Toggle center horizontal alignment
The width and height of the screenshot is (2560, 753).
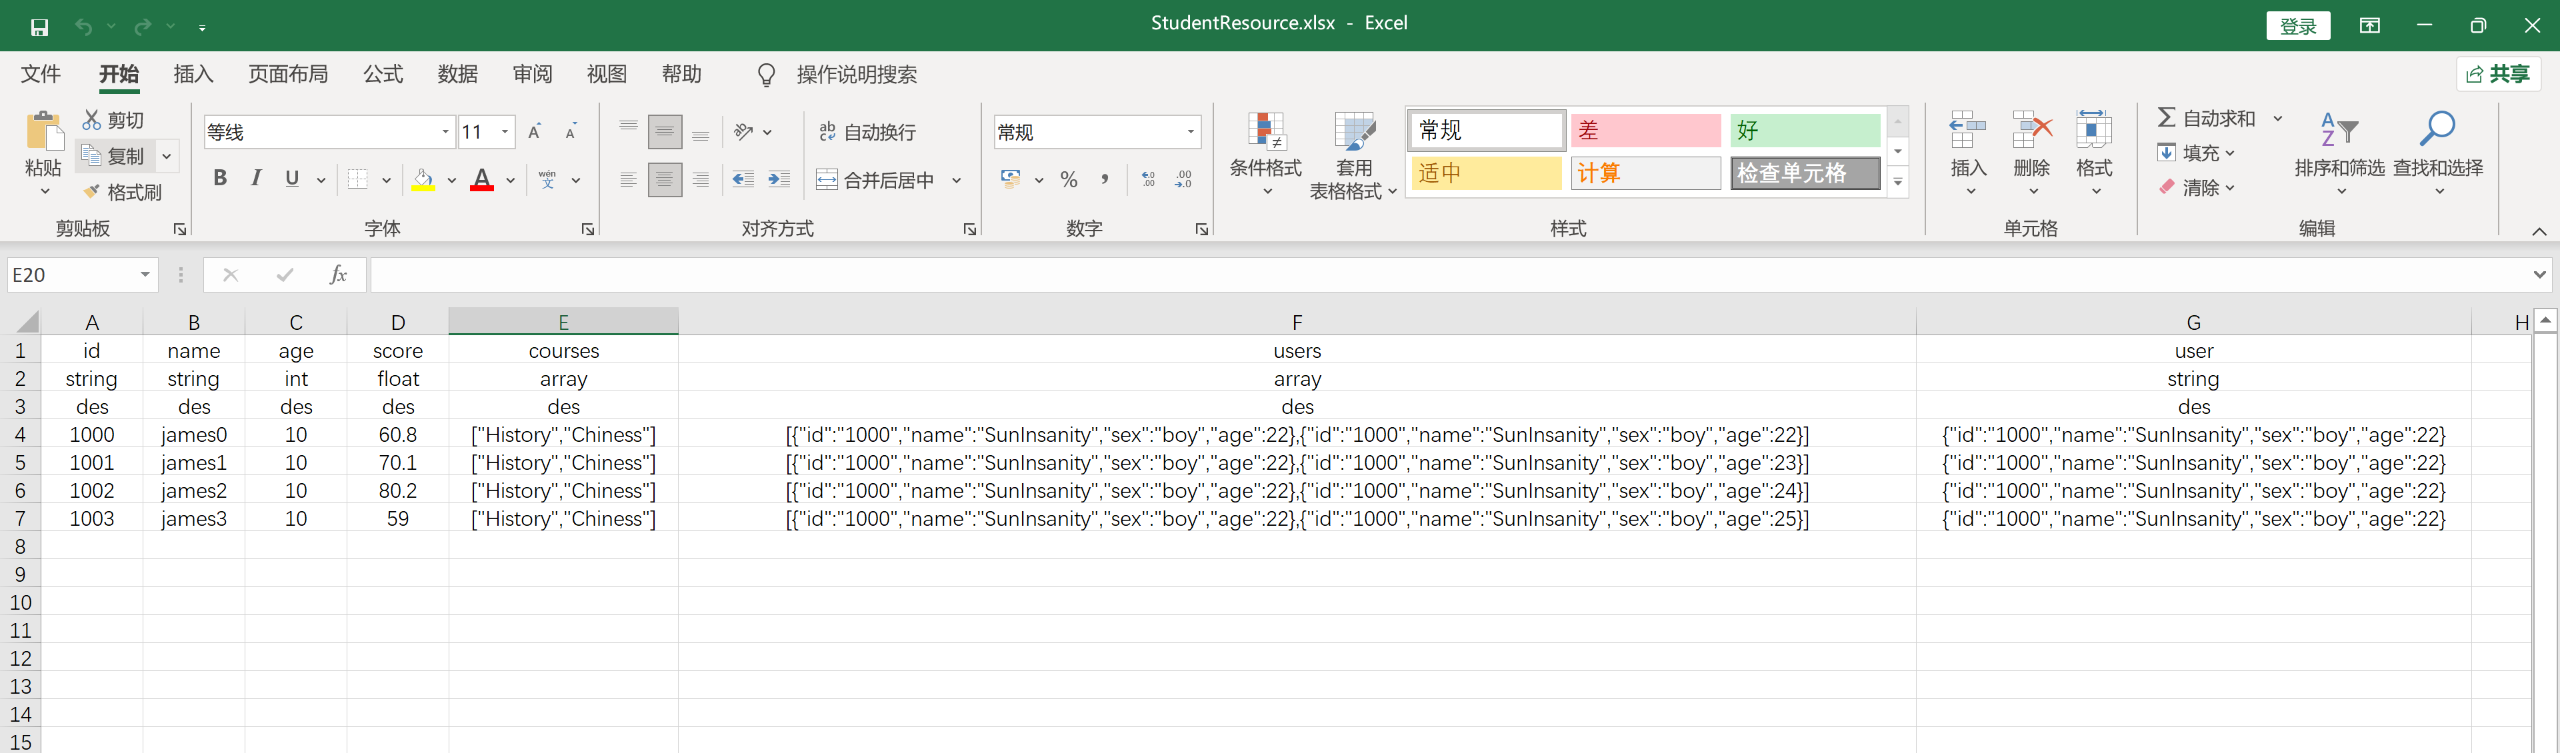(665, 180)
